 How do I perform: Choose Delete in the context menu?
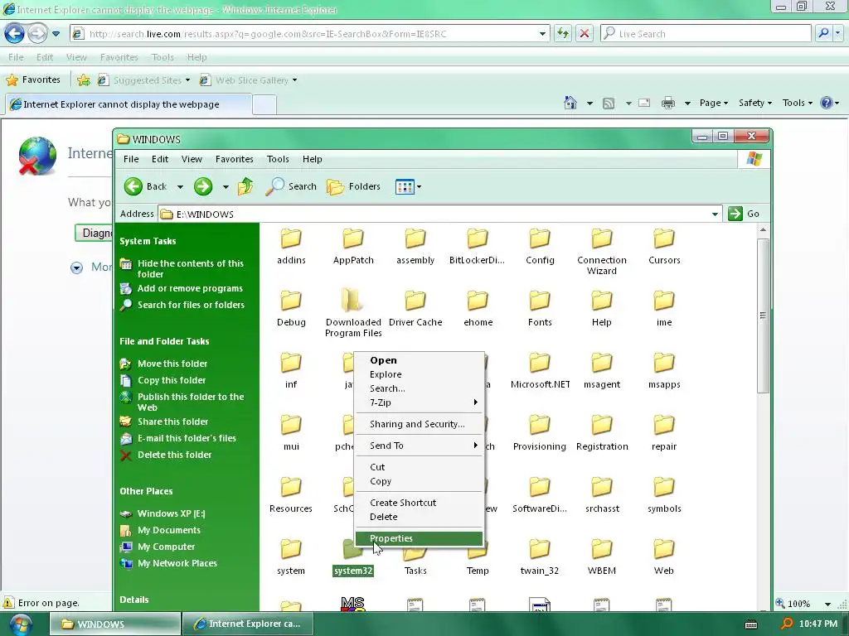click(x=419, y=517)
